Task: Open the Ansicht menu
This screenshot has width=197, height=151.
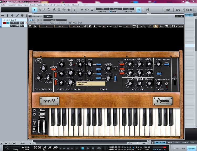Action: tap(67, 5)
